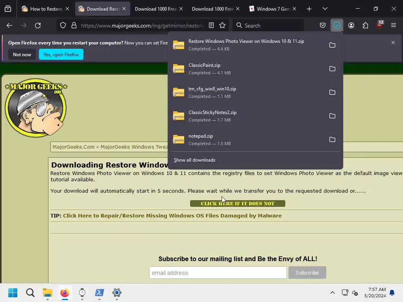Open ClassicPaint.zip download entry
The height and width of the screenshot is (302, 403).
pyautogui.click(x=247, y=69)
